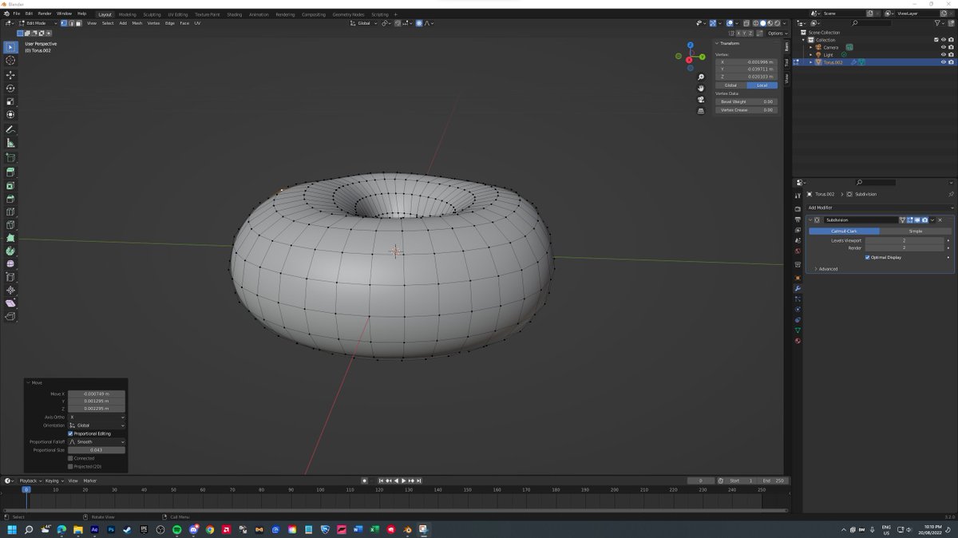Open Output properties tab icon
The image size is (958, 538).
coord(798,220)
